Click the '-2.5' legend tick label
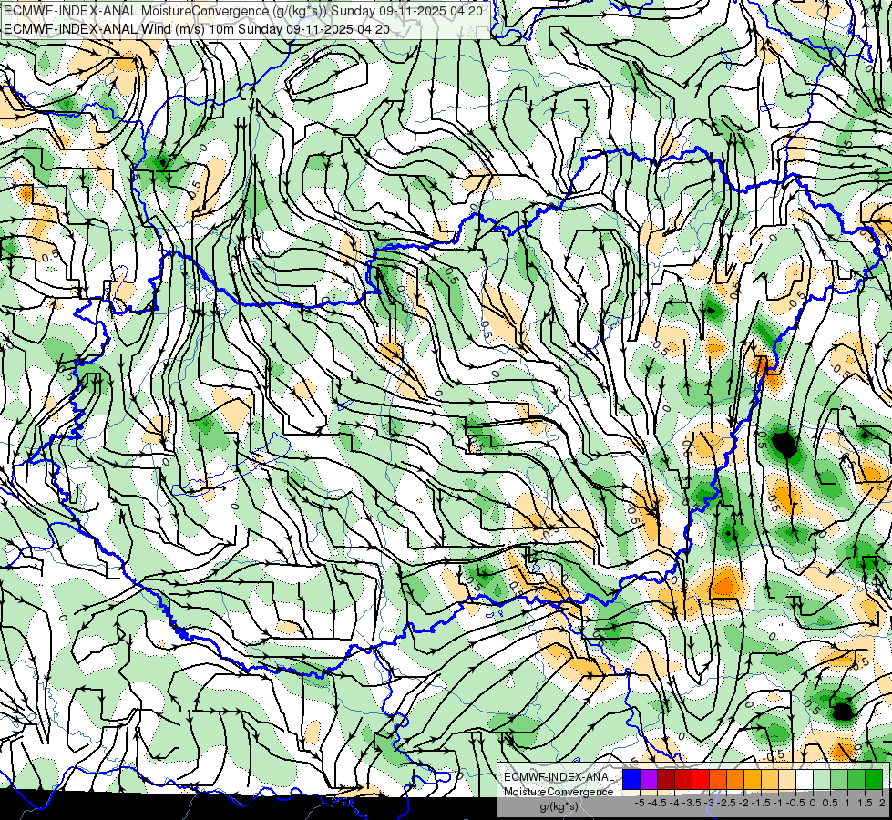 726,803
